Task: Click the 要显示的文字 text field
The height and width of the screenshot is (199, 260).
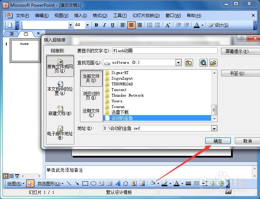Action: pos(165,51)
